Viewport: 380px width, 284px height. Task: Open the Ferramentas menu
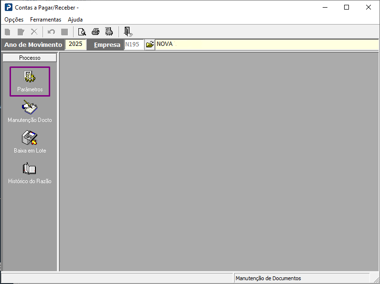pos(45,20)
